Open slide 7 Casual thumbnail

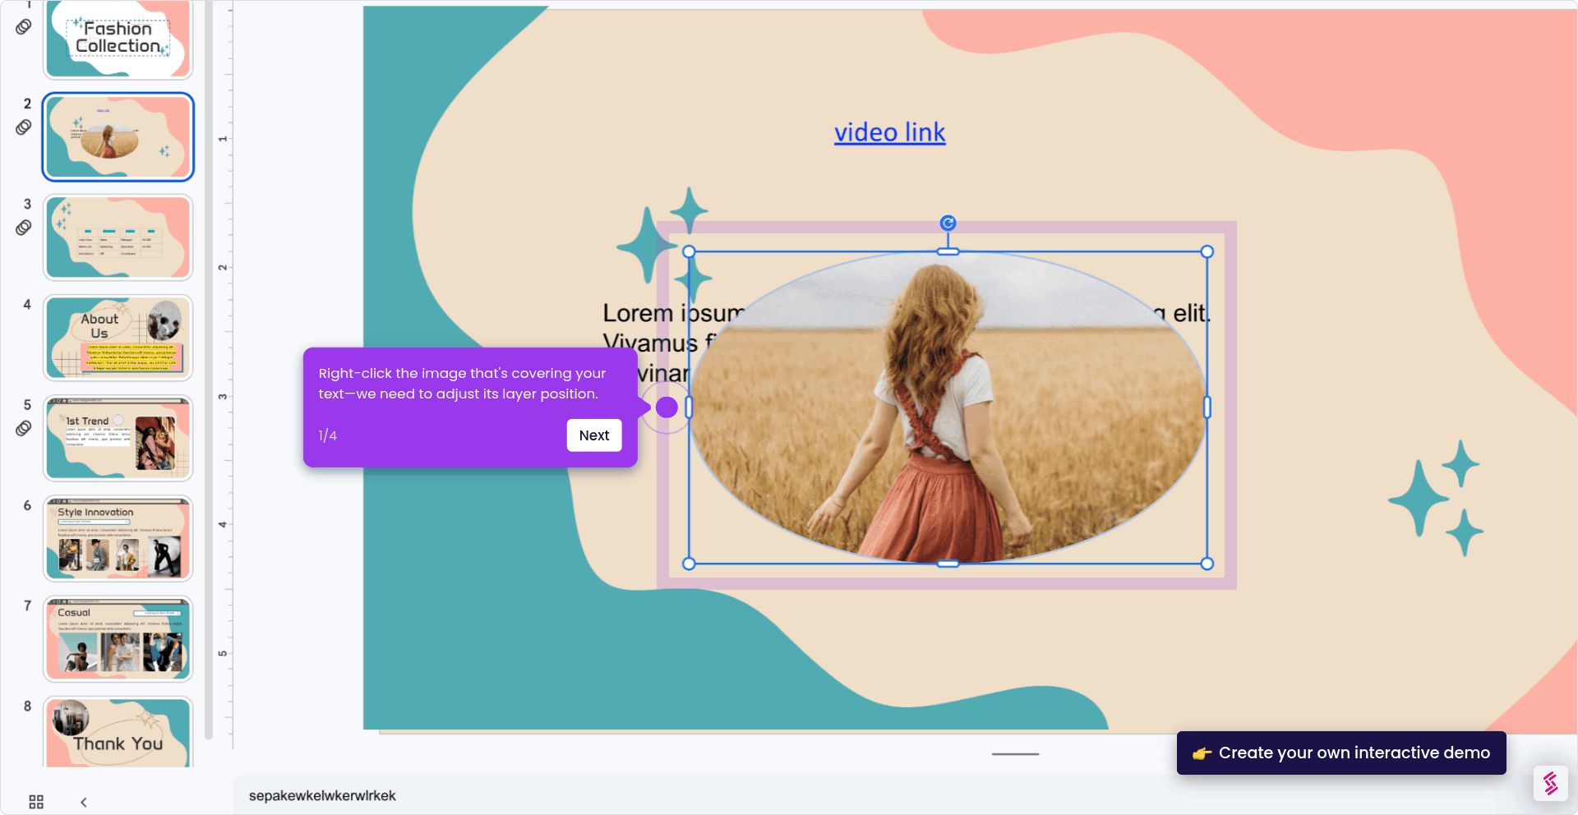point(118,639)
